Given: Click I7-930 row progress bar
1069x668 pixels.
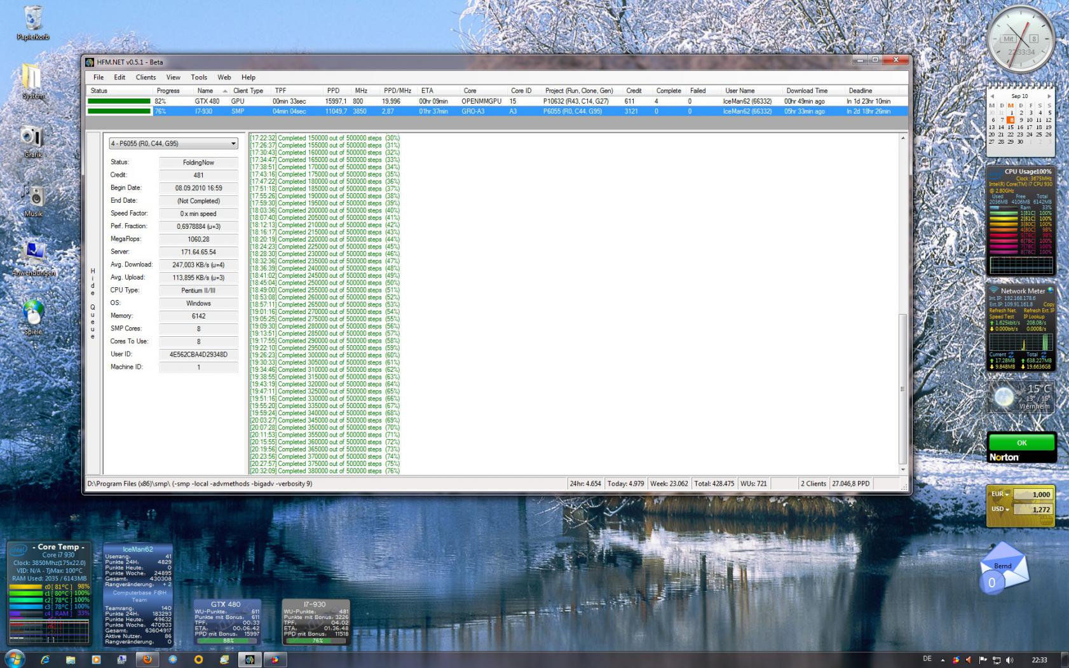Looking at the screenshot, I should (x=119, y=111).
